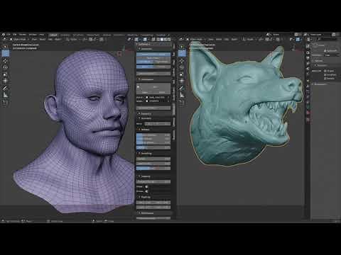Image resolution: width=341 pixels, height=255 pixels.
Task: Select the Scale tool in left viewport
Action: tap(5, 75)
